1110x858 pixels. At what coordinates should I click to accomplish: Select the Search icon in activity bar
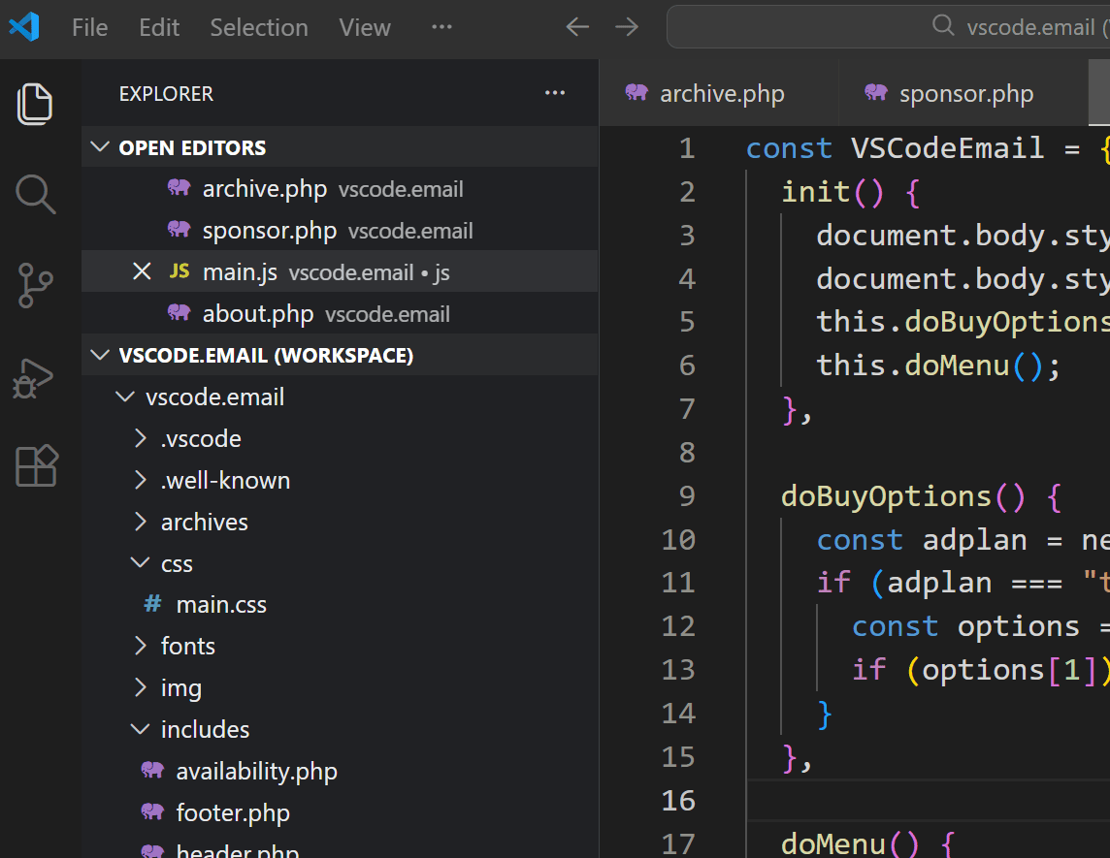pyautogui.click(x=35, y=194)
